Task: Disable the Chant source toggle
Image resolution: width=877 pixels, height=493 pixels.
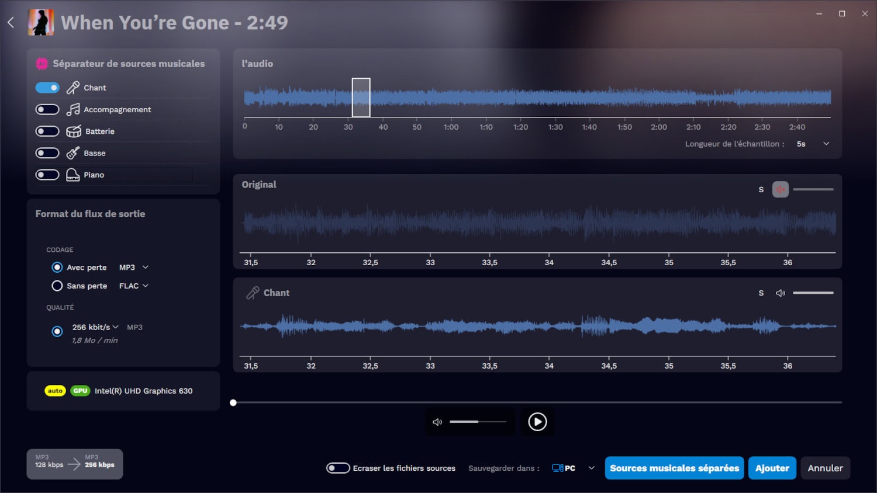Action: point(47,88)
